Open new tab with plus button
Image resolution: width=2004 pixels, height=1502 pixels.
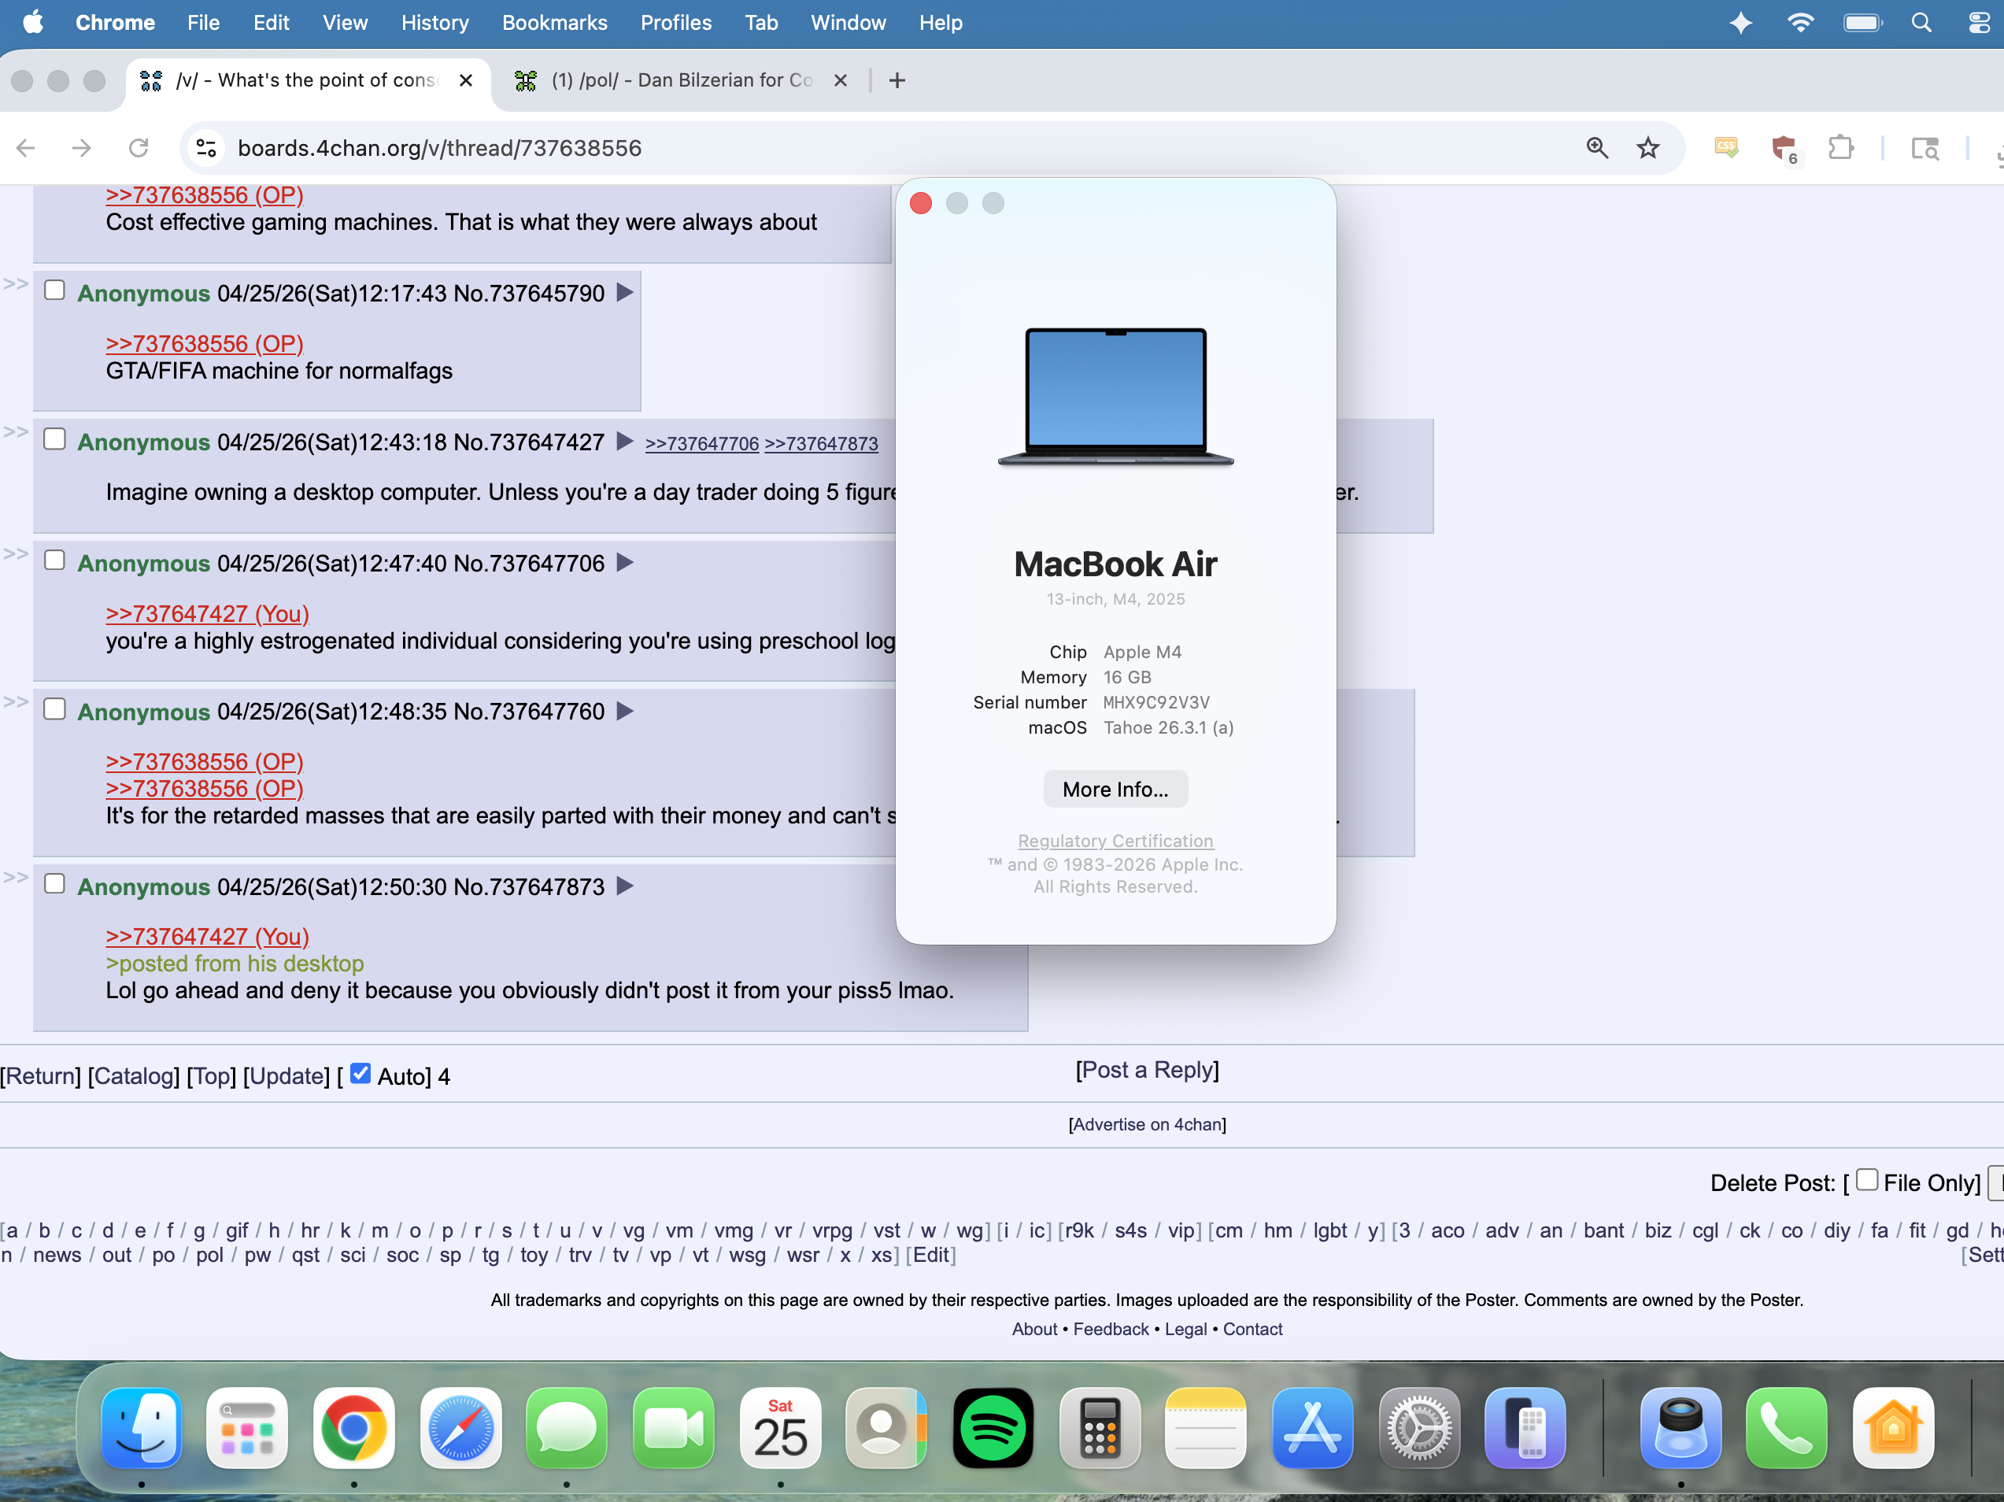[x=897, y=80]
